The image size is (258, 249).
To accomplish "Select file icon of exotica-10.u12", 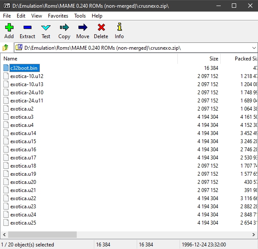I will coord(6,76).
